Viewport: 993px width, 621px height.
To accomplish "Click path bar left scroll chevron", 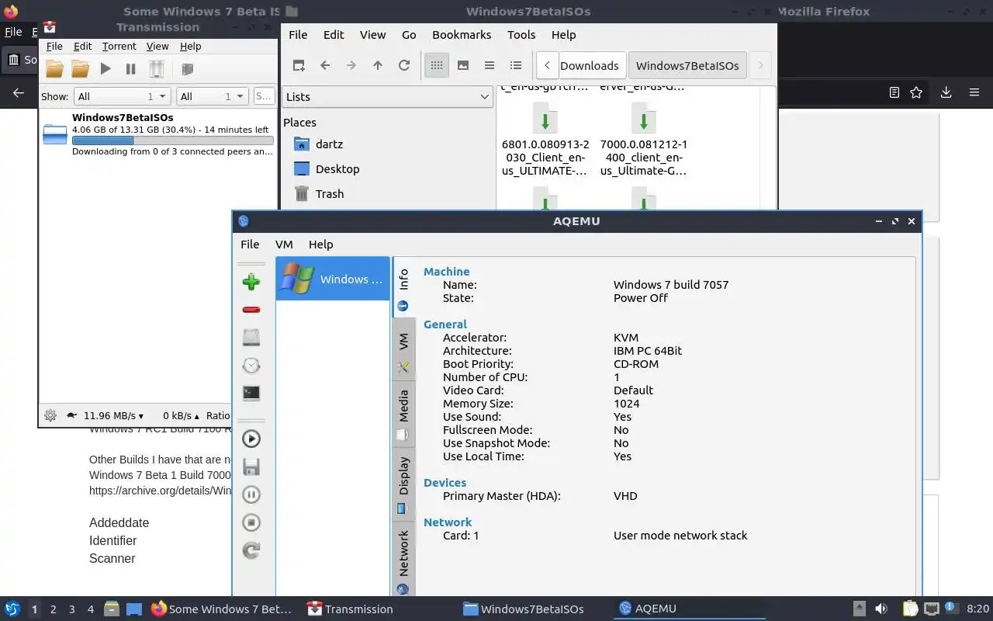I will [x=547, y=65].
